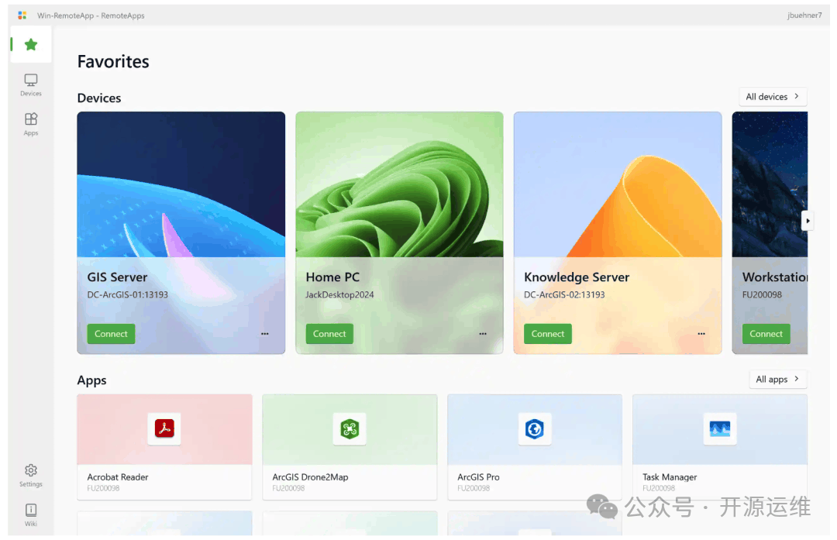
Task: Show next devices with the right arrow
Action: (808, 221)
